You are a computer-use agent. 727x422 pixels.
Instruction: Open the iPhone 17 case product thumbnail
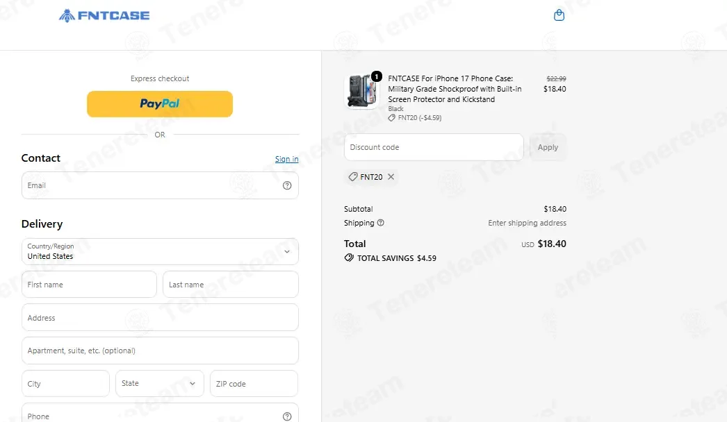(362, 90)
